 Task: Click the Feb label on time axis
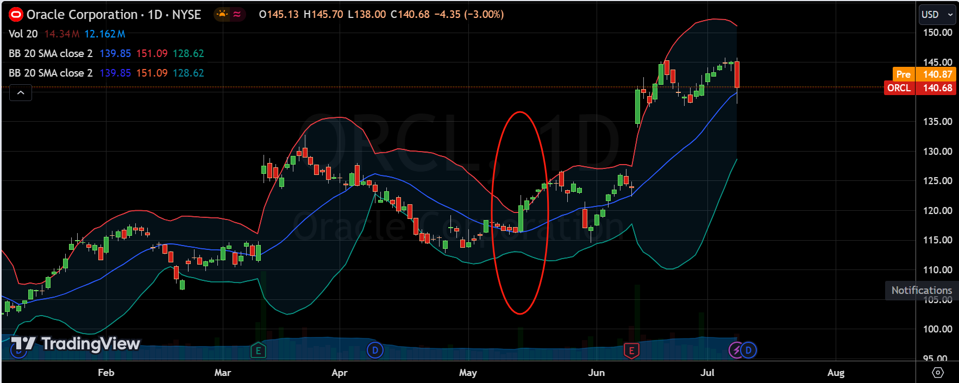point(106,373)
